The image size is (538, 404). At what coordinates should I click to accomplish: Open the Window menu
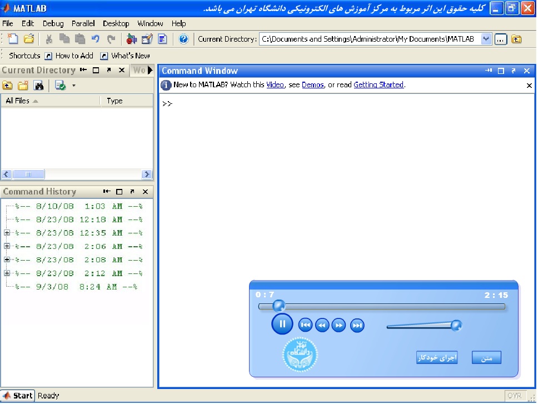click(150, 23)
